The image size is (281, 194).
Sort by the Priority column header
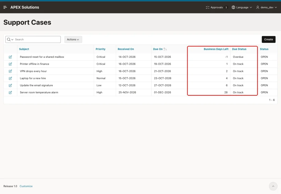(100, 49)
